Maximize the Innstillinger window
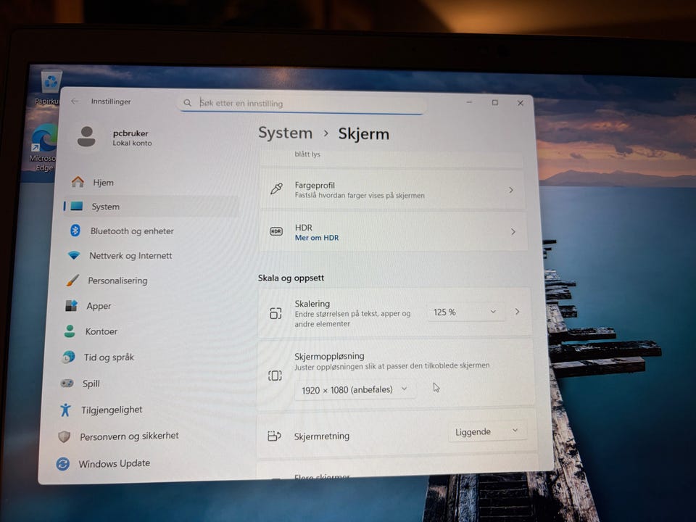The width and height of the screenshot is (696, 522). [495, 102]
